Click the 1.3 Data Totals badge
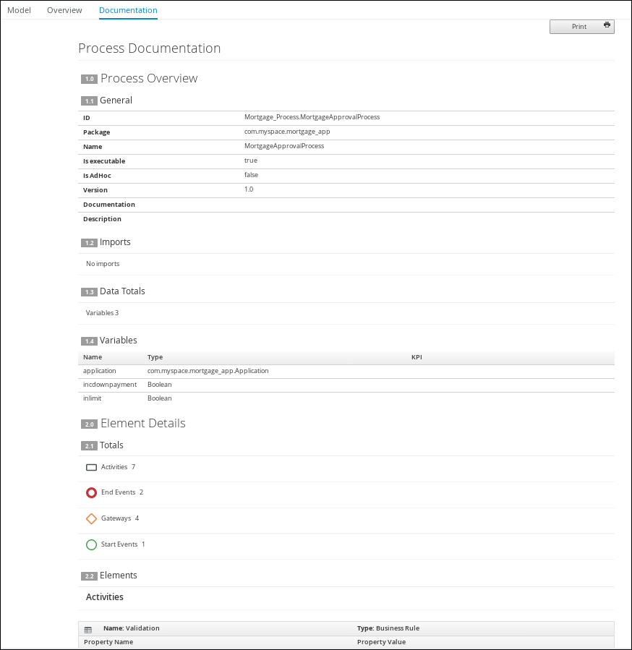632x650 pixels. tap(89, 292)
